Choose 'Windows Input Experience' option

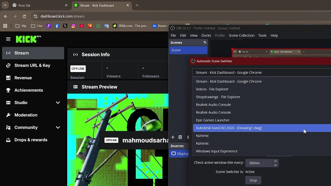tap(262, 151)
